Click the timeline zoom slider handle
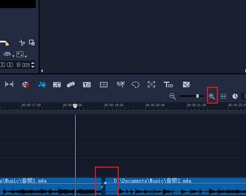 [x=197, y=96]
